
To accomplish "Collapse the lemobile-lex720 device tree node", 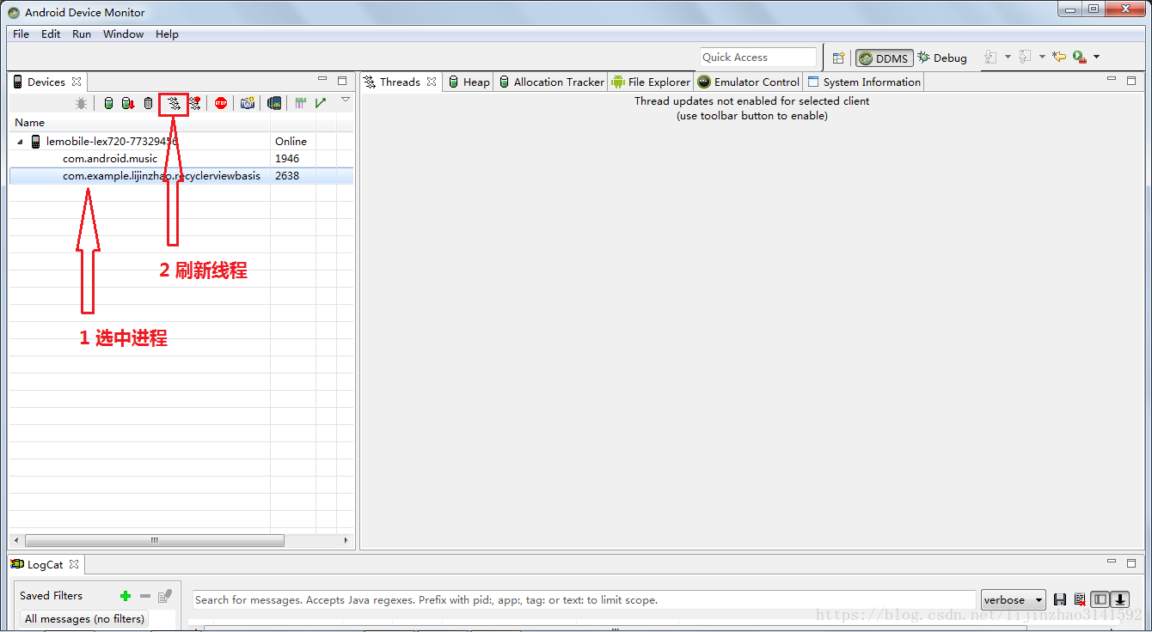I will click(21, 142).
